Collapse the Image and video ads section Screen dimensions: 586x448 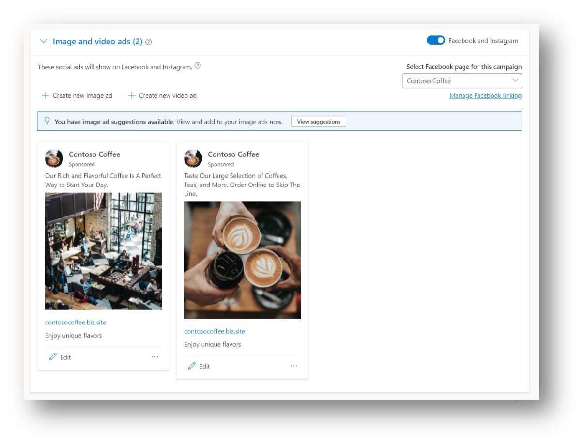coord(44,41)
